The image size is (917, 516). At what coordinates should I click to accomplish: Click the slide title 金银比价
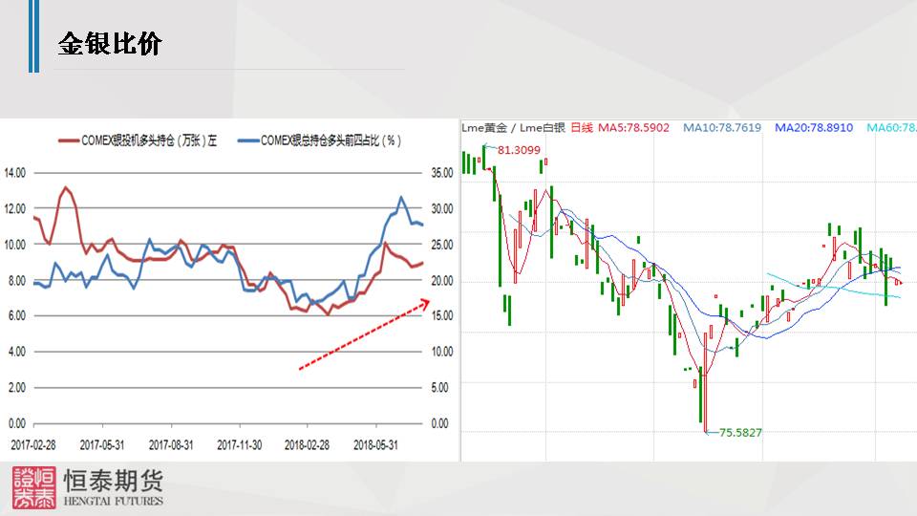(x=110, y=45)
